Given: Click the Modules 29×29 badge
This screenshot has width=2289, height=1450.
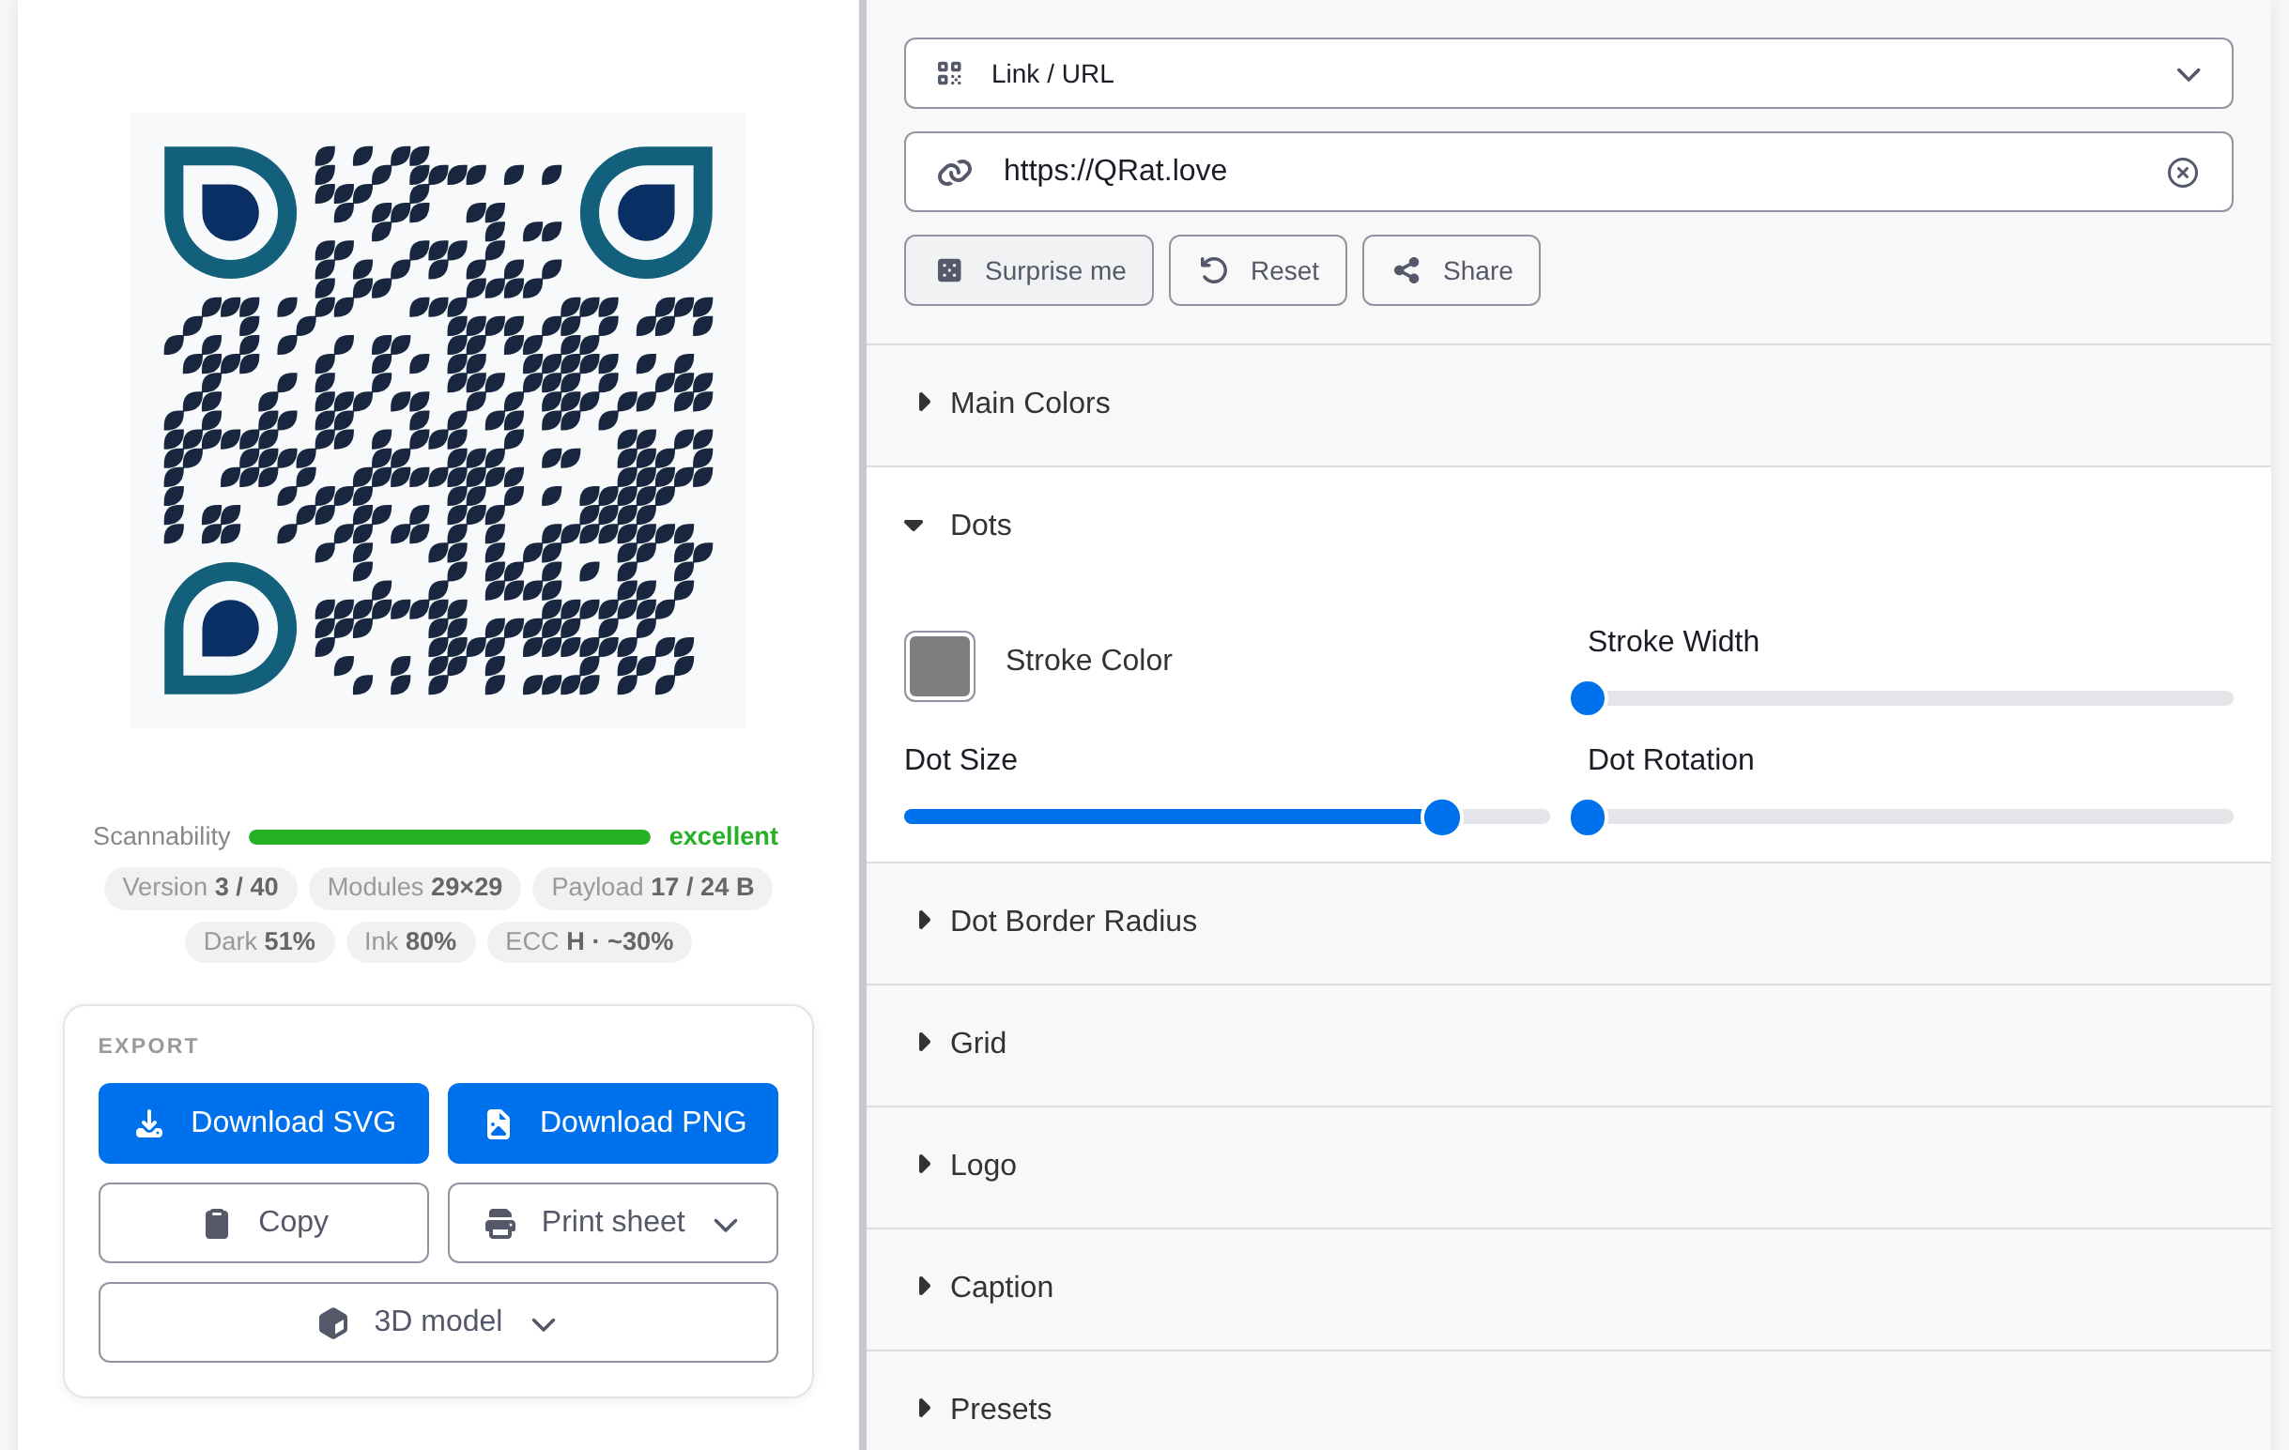Looking at the screenshot, I should [414, 887].
